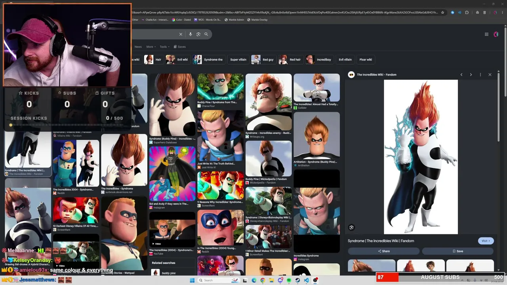The height and width of the screenshot is (285, 507).
Task: Open ArtStation Syndrome (Buddy Pine) thumbnail
Action: (316, 136)
